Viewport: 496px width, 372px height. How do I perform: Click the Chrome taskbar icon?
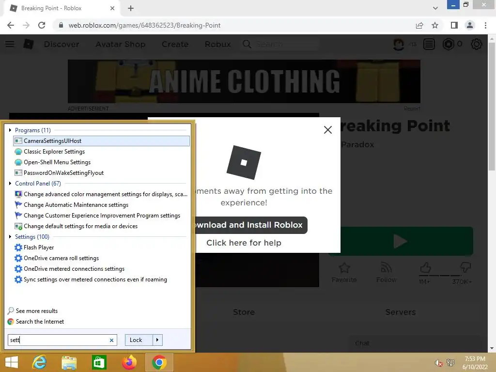[x=159, y=362]
